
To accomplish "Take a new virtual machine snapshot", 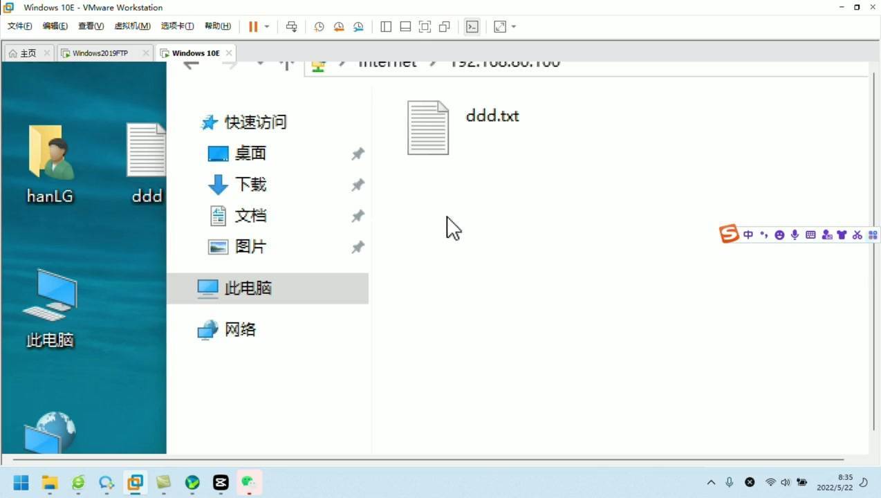I will 319,26.
